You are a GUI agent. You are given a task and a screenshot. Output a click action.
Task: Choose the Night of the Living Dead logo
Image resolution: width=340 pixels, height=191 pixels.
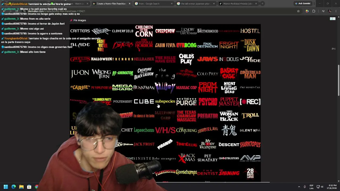tap(229, 88)
